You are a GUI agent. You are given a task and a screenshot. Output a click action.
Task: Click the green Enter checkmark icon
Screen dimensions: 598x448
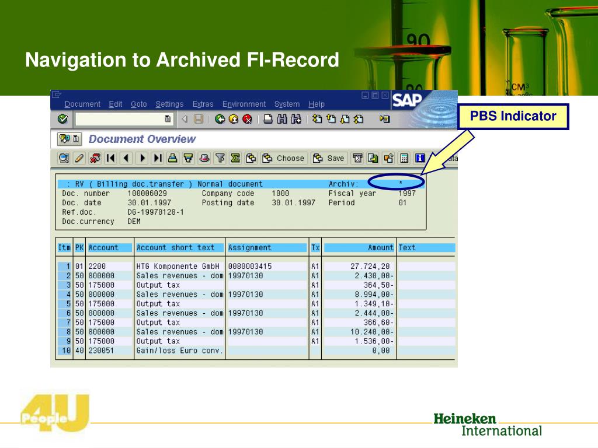[62, 119]
